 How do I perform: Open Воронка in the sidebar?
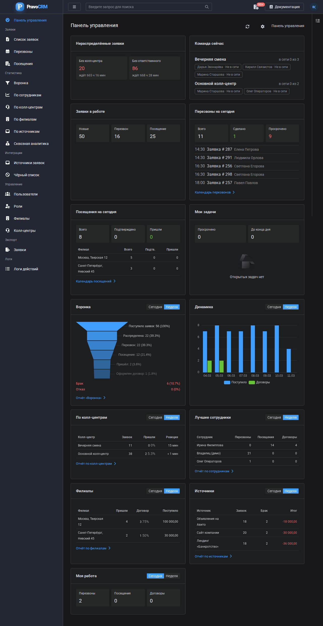31,83
